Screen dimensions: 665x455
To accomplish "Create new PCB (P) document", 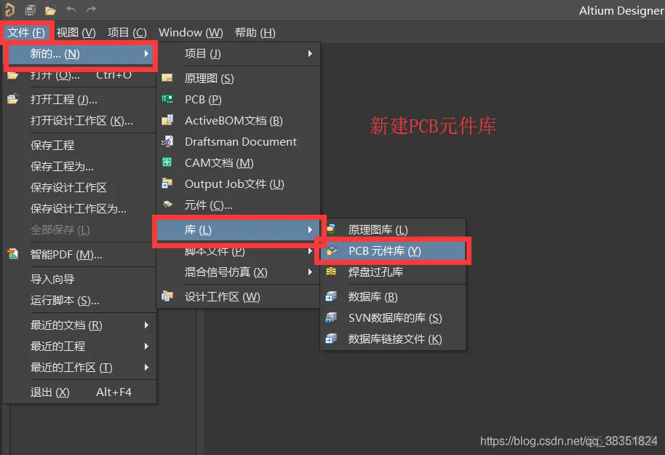I will pyautogui.click(x=239, y=99).
